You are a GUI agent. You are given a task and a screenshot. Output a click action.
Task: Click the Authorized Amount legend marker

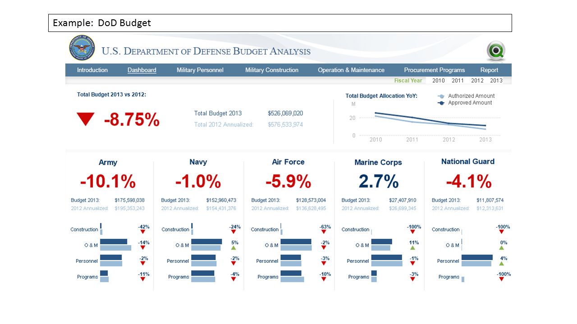point(441,96)
